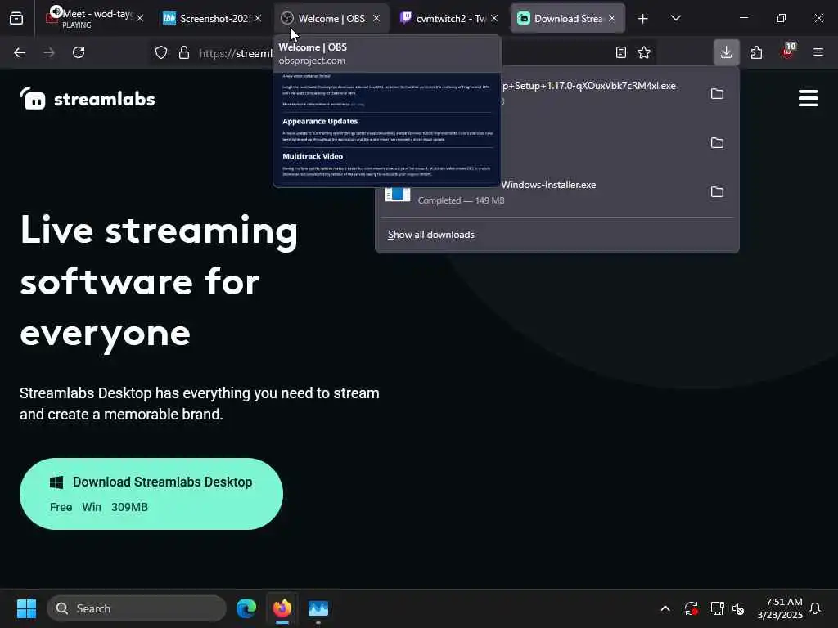The image size is (838, 628).
Task: Show folder for Windows-Installer.exe download
Action: pyautogui.click(x=717, y=192)
